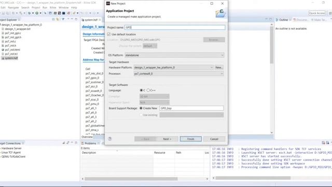
Task: Switch to Outline tab
Action: coord(283,20)
